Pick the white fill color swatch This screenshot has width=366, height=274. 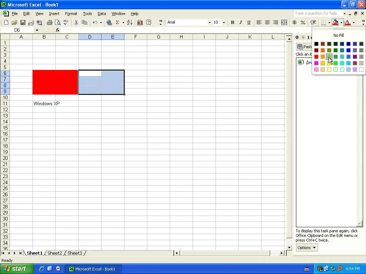pyautogui.click(x=361, y=70)
